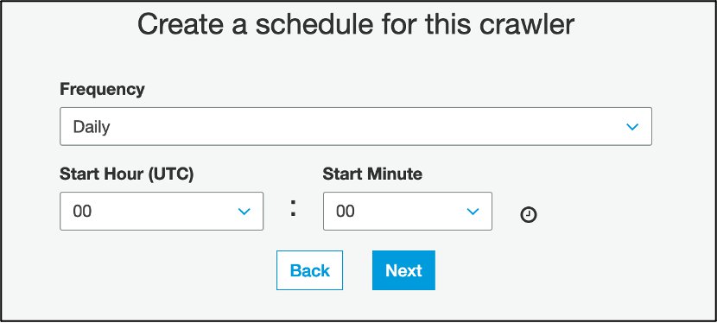Click the Start Minute label
This screenshot has height=323, width=717.
coord(372,174)
